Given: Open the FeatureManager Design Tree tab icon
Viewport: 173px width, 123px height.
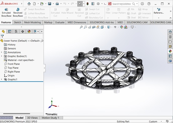Looking at the screenshot, I should coord(3,32).
